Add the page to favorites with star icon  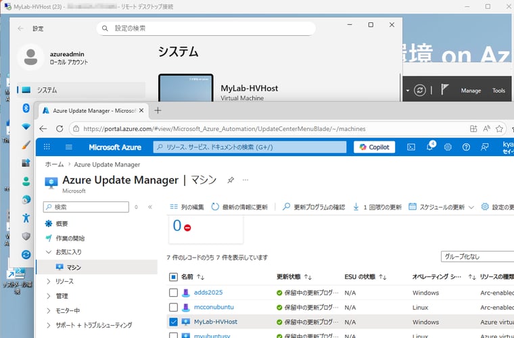click(499, 128)
